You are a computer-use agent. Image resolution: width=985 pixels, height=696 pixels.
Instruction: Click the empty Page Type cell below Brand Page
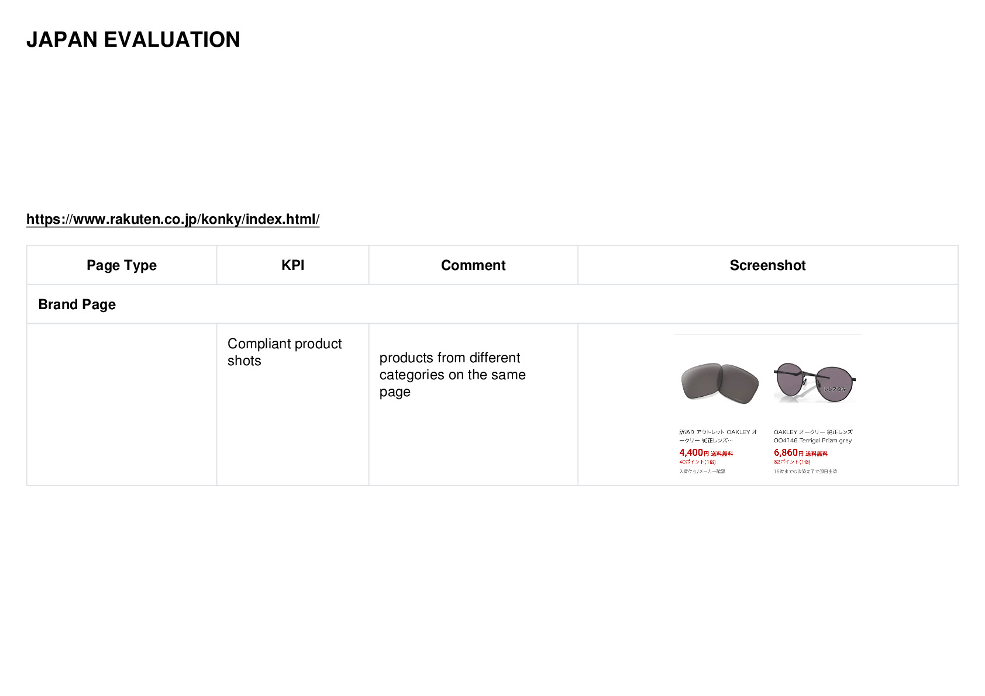(122, 404)
